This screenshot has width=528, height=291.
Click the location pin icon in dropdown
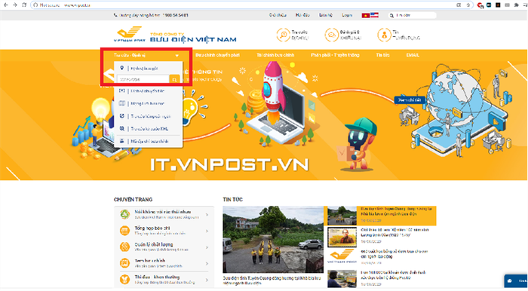122,68
